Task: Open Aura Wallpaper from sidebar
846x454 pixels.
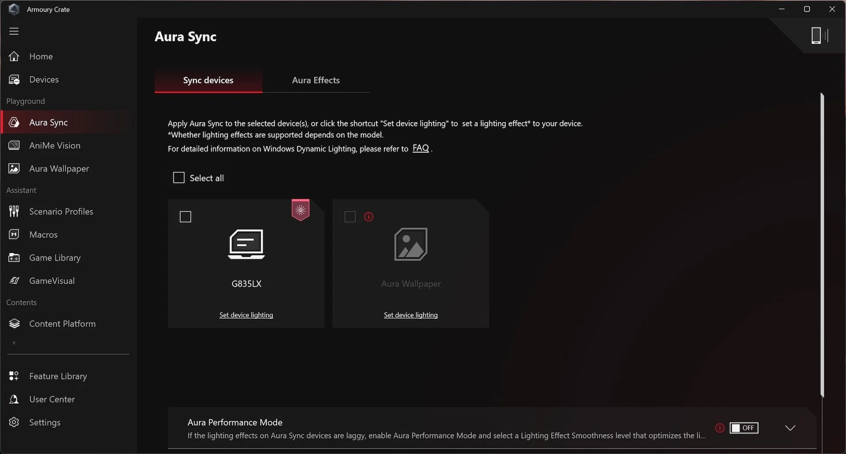Action: (x=68, y=169)
